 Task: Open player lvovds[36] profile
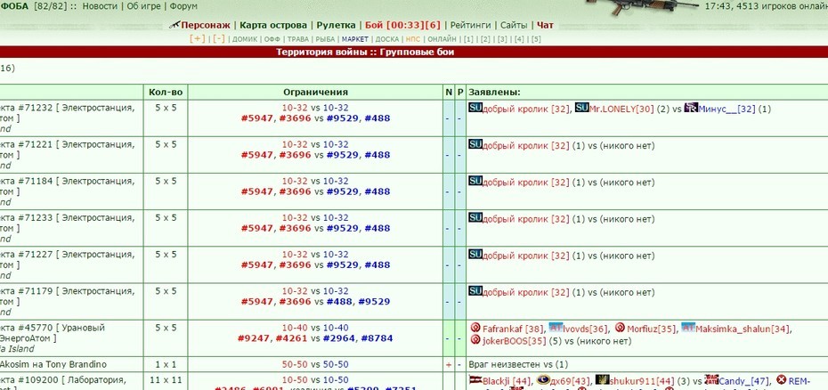tap(585, 329)
